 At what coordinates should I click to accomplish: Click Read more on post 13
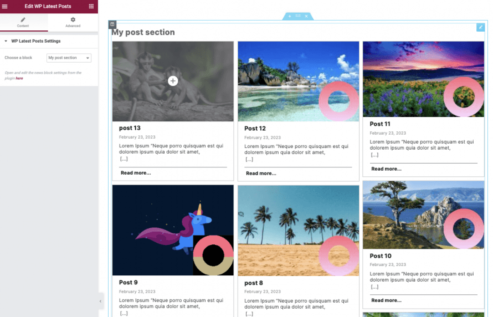click(136, 173)
